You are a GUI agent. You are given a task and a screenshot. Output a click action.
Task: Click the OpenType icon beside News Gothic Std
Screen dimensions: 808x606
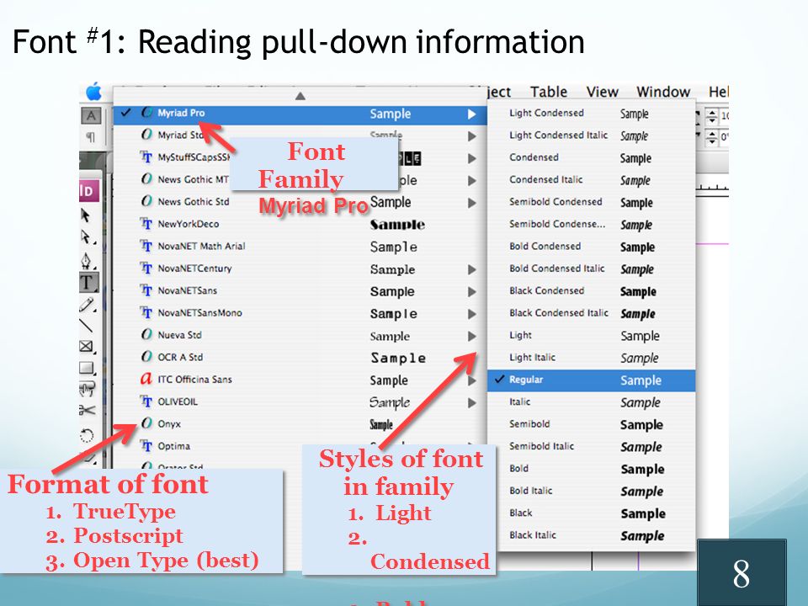pos(146,201)
